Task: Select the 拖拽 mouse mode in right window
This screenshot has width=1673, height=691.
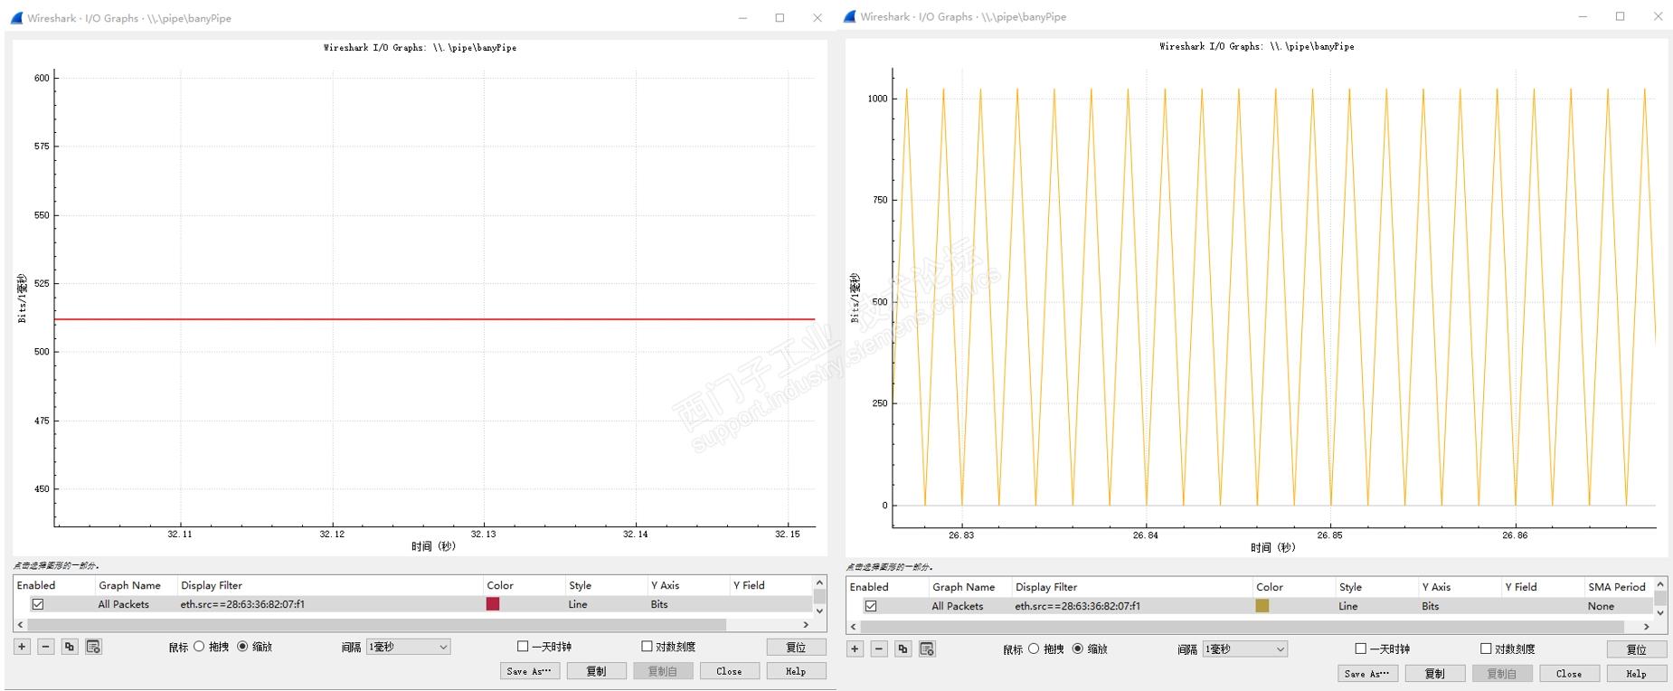Action: pyautogui.click(x=1034, y=648)
